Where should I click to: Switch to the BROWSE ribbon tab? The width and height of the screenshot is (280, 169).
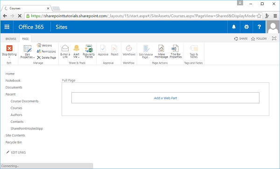pyautogui.click(x=11, y=39)
